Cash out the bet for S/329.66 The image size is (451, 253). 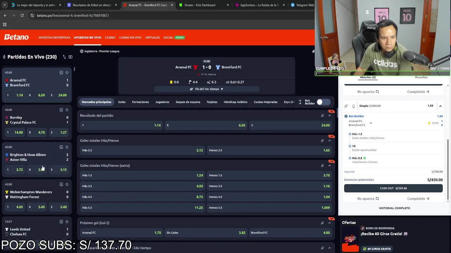(x=393, y=188)
